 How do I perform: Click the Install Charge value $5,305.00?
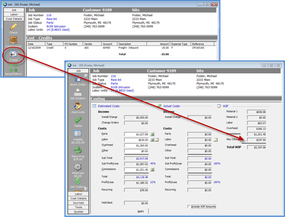(x=136, y=118)
